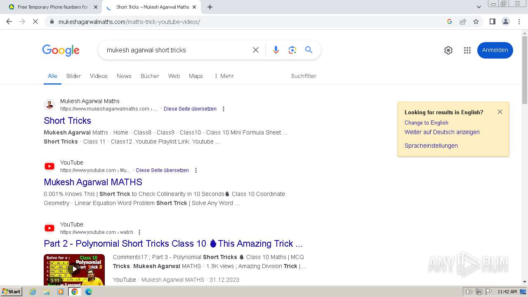The height and width of the screenshot is (297, 528).
Task: Share this page icon
Action: tap(463, 21)
